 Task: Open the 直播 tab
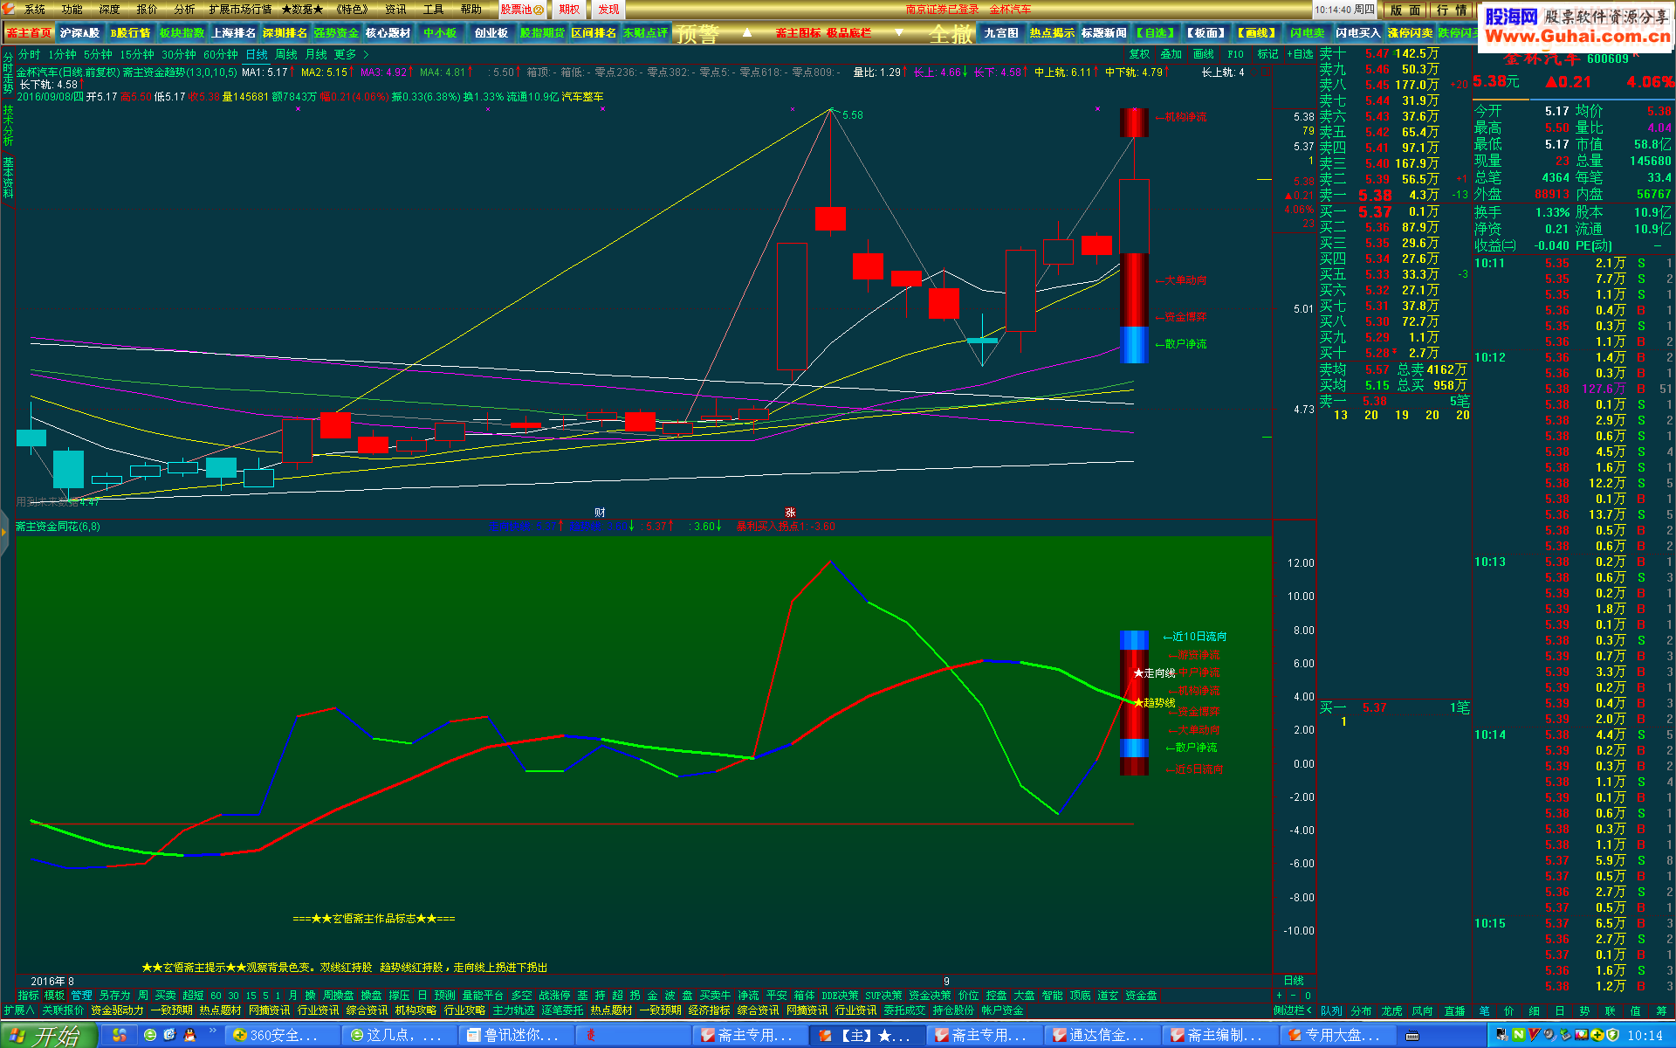tap(1454, 1011)
